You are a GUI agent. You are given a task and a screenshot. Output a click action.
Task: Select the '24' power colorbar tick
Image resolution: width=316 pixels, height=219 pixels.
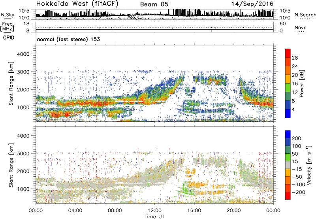pyautogui.click(x=295, y=66)
